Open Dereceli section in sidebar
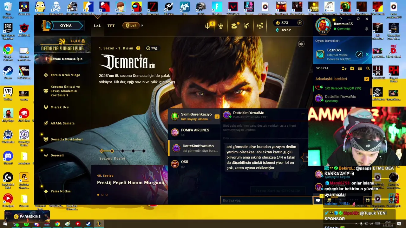 (x=57, y=155)
